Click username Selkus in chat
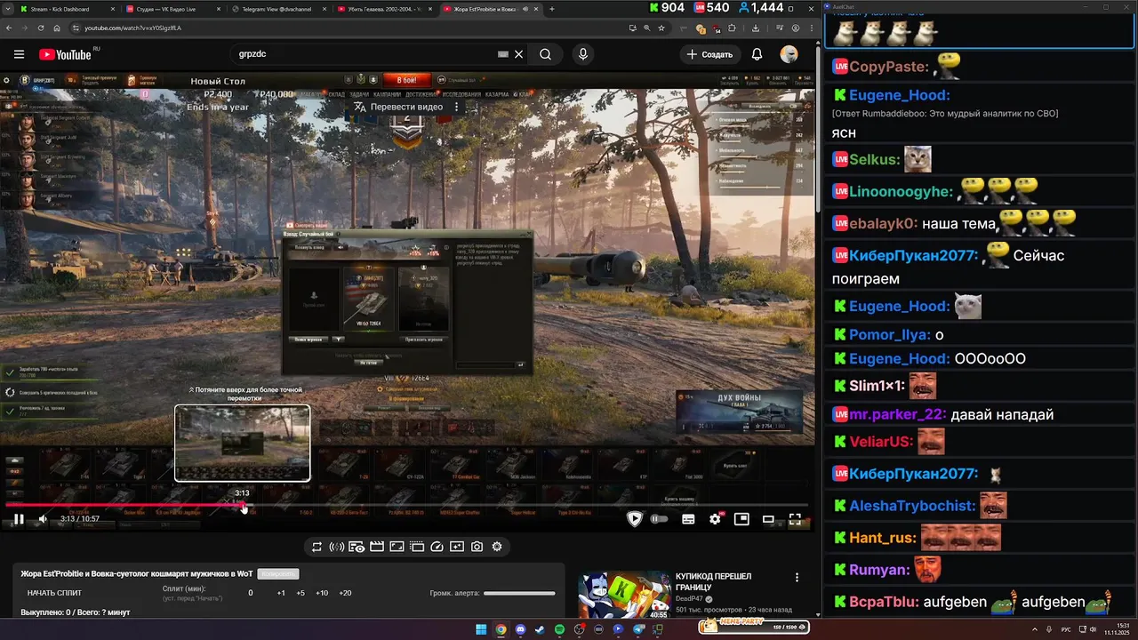Viewport: 1138px width, 640px height. (875, 160)
